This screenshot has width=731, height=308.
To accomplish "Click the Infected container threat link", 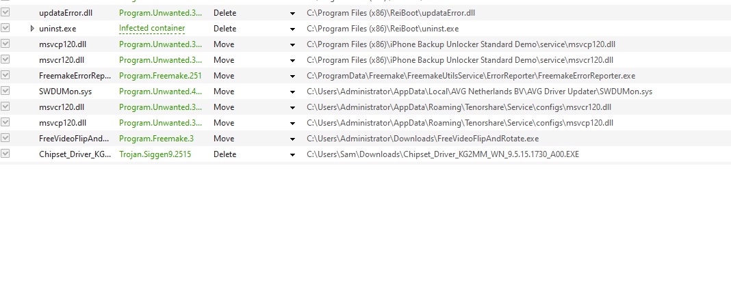I will point(152,29).
